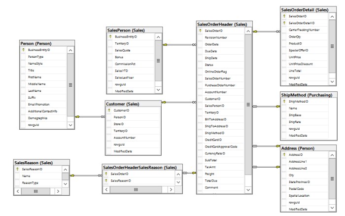
Task: Select key icon of ShipMethodID in ShipMethod table
Action: click(284, 101)
